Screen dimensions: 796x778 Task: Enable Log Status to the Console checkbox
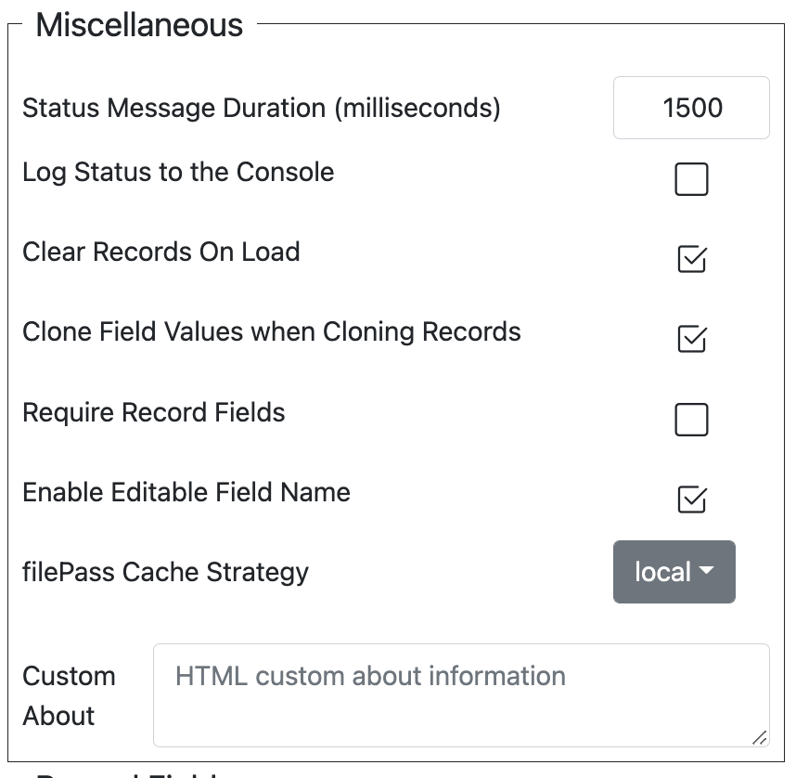click(x=691, y=179)
